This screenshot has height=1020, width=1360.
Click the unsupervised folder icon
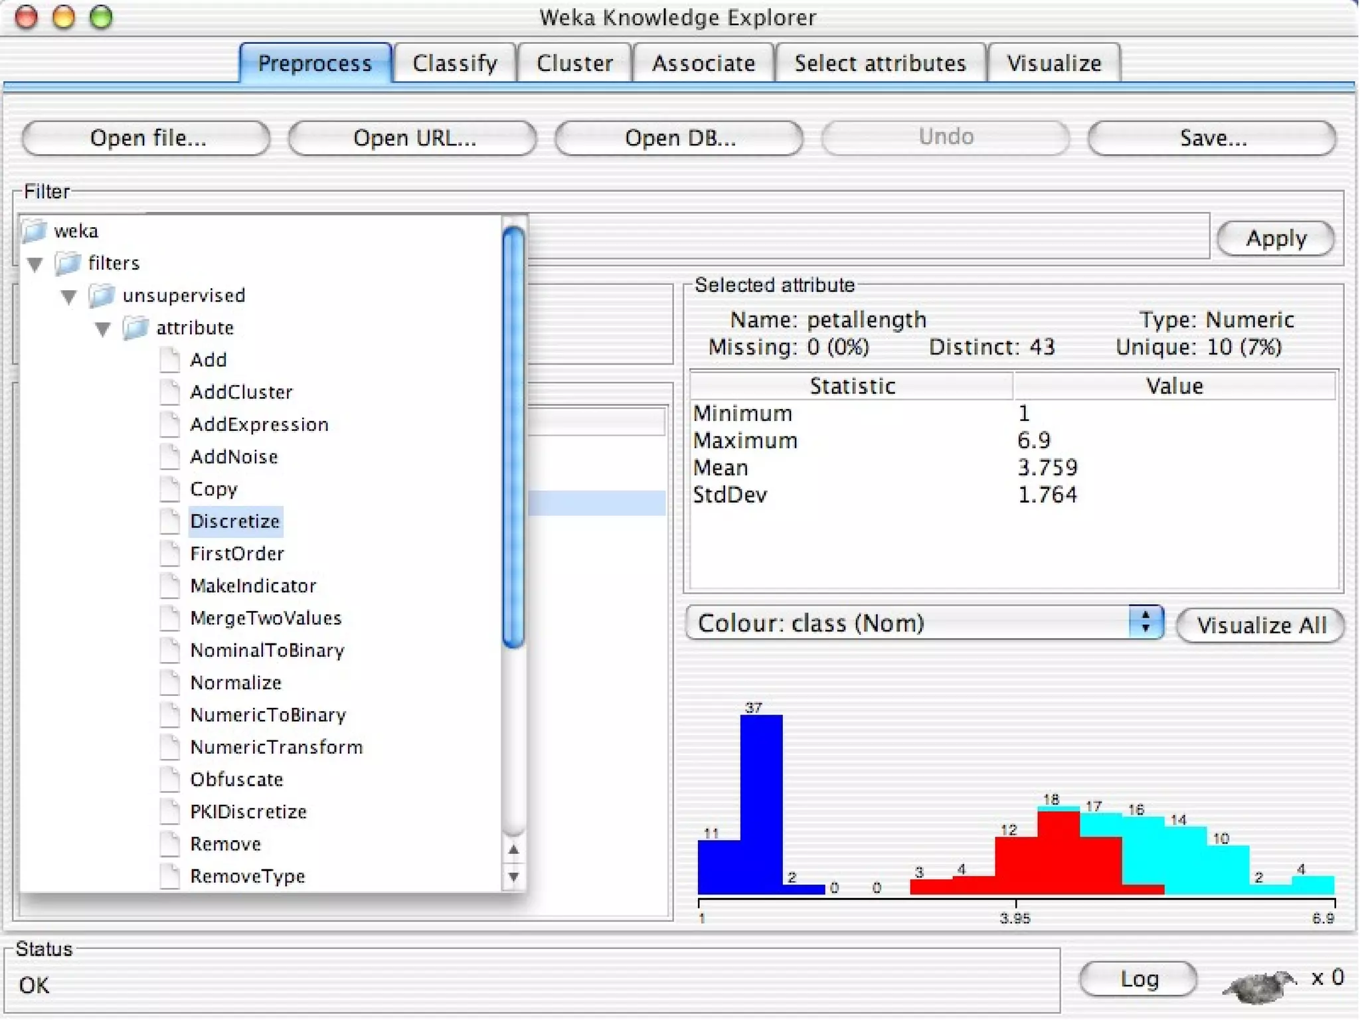click(x=102, y=296)
